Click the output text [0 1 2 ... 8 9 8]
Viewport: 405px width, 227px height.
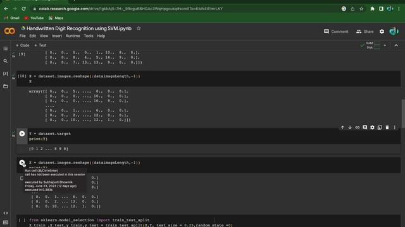point(49,149)
